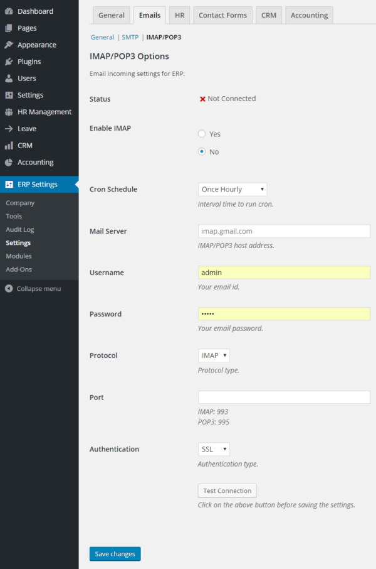Open the Protocol dropdown
Image resolution: width=376 pixels, height=569 pixels.
pos(214,355)
